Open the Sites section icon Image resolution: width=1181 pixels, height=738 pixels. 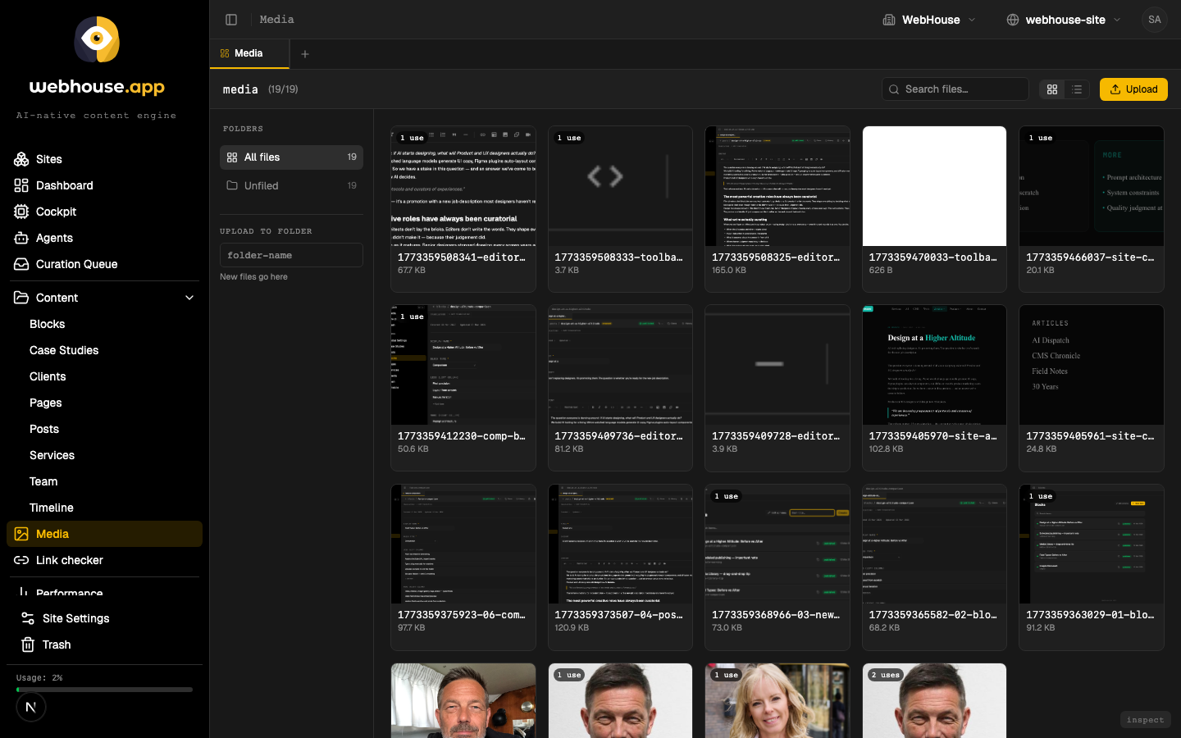(21, 159)
